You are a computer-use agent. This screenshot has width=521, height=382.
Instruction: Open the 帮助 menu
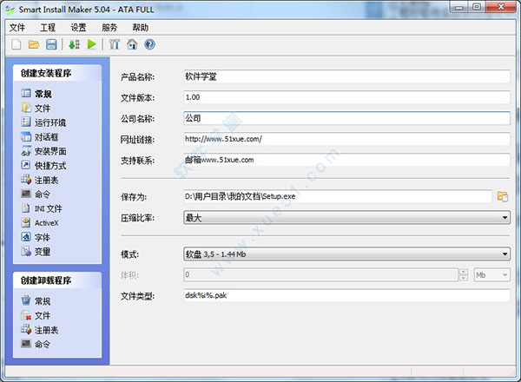[x=140, y=27]
